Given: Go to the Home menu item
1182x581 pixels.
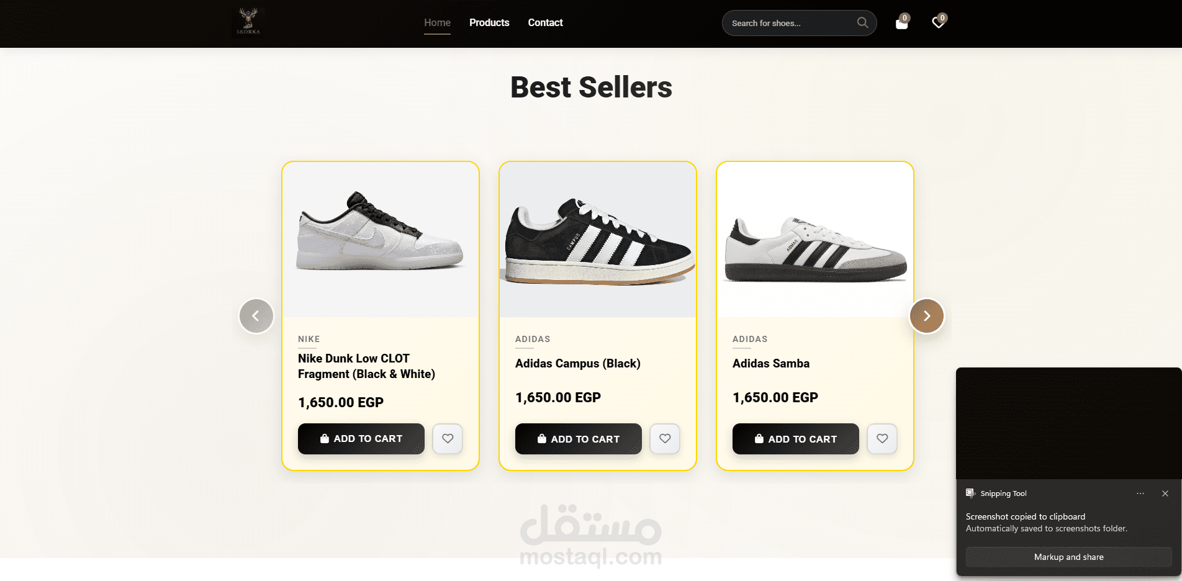Looking at the screenshot, I should coord(437,23).
